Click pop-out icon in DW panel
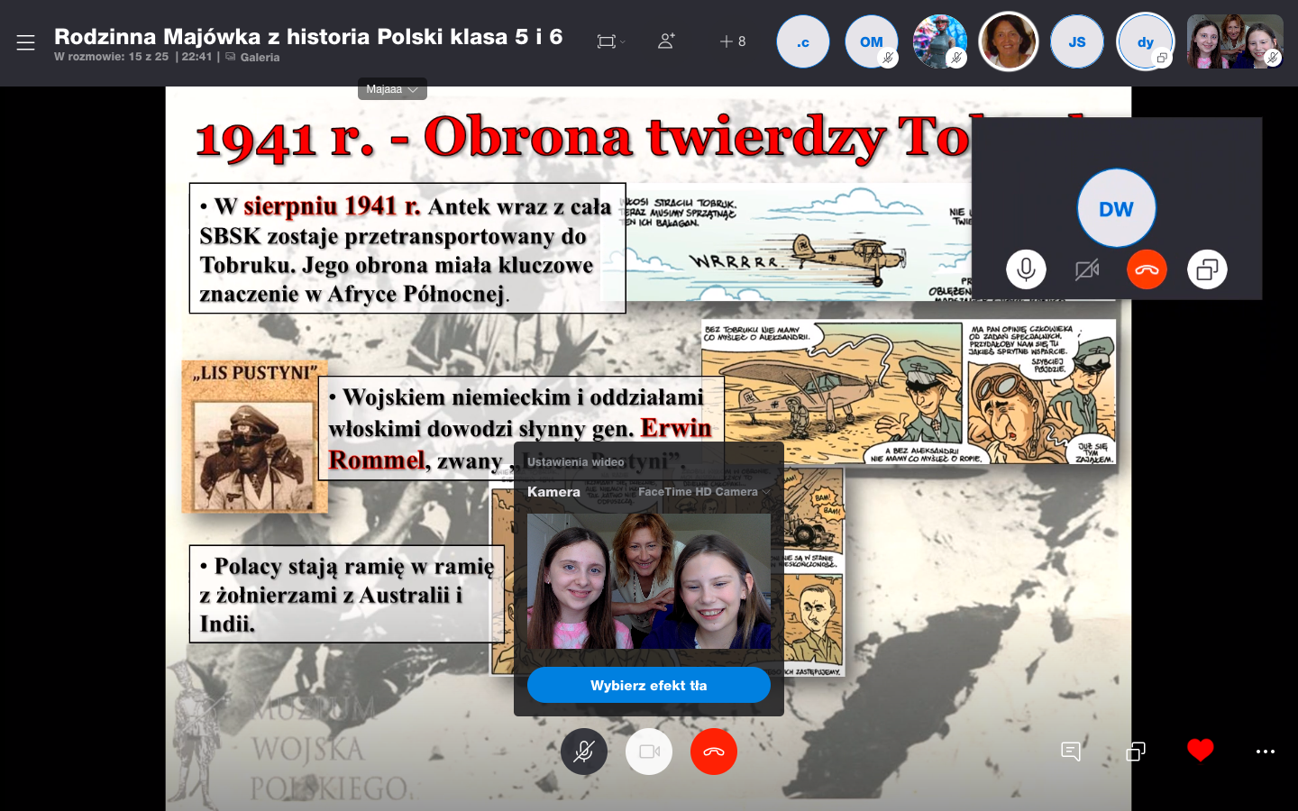 1207,269
